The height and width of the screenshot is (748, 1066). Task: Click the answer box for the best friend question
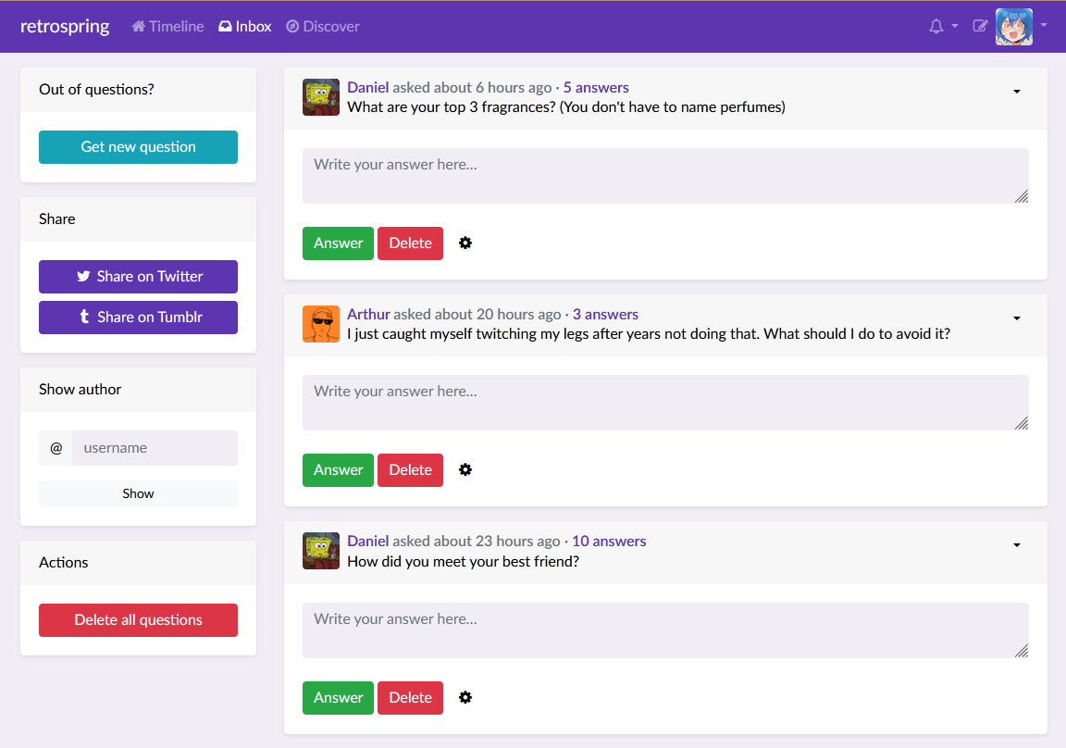[665, 630]
